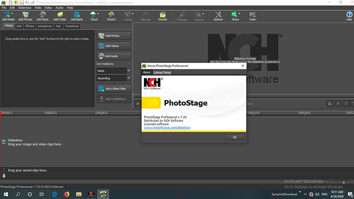354x199 pixels.
Task: Open the Options tool
Action: [x=218, y=16]
